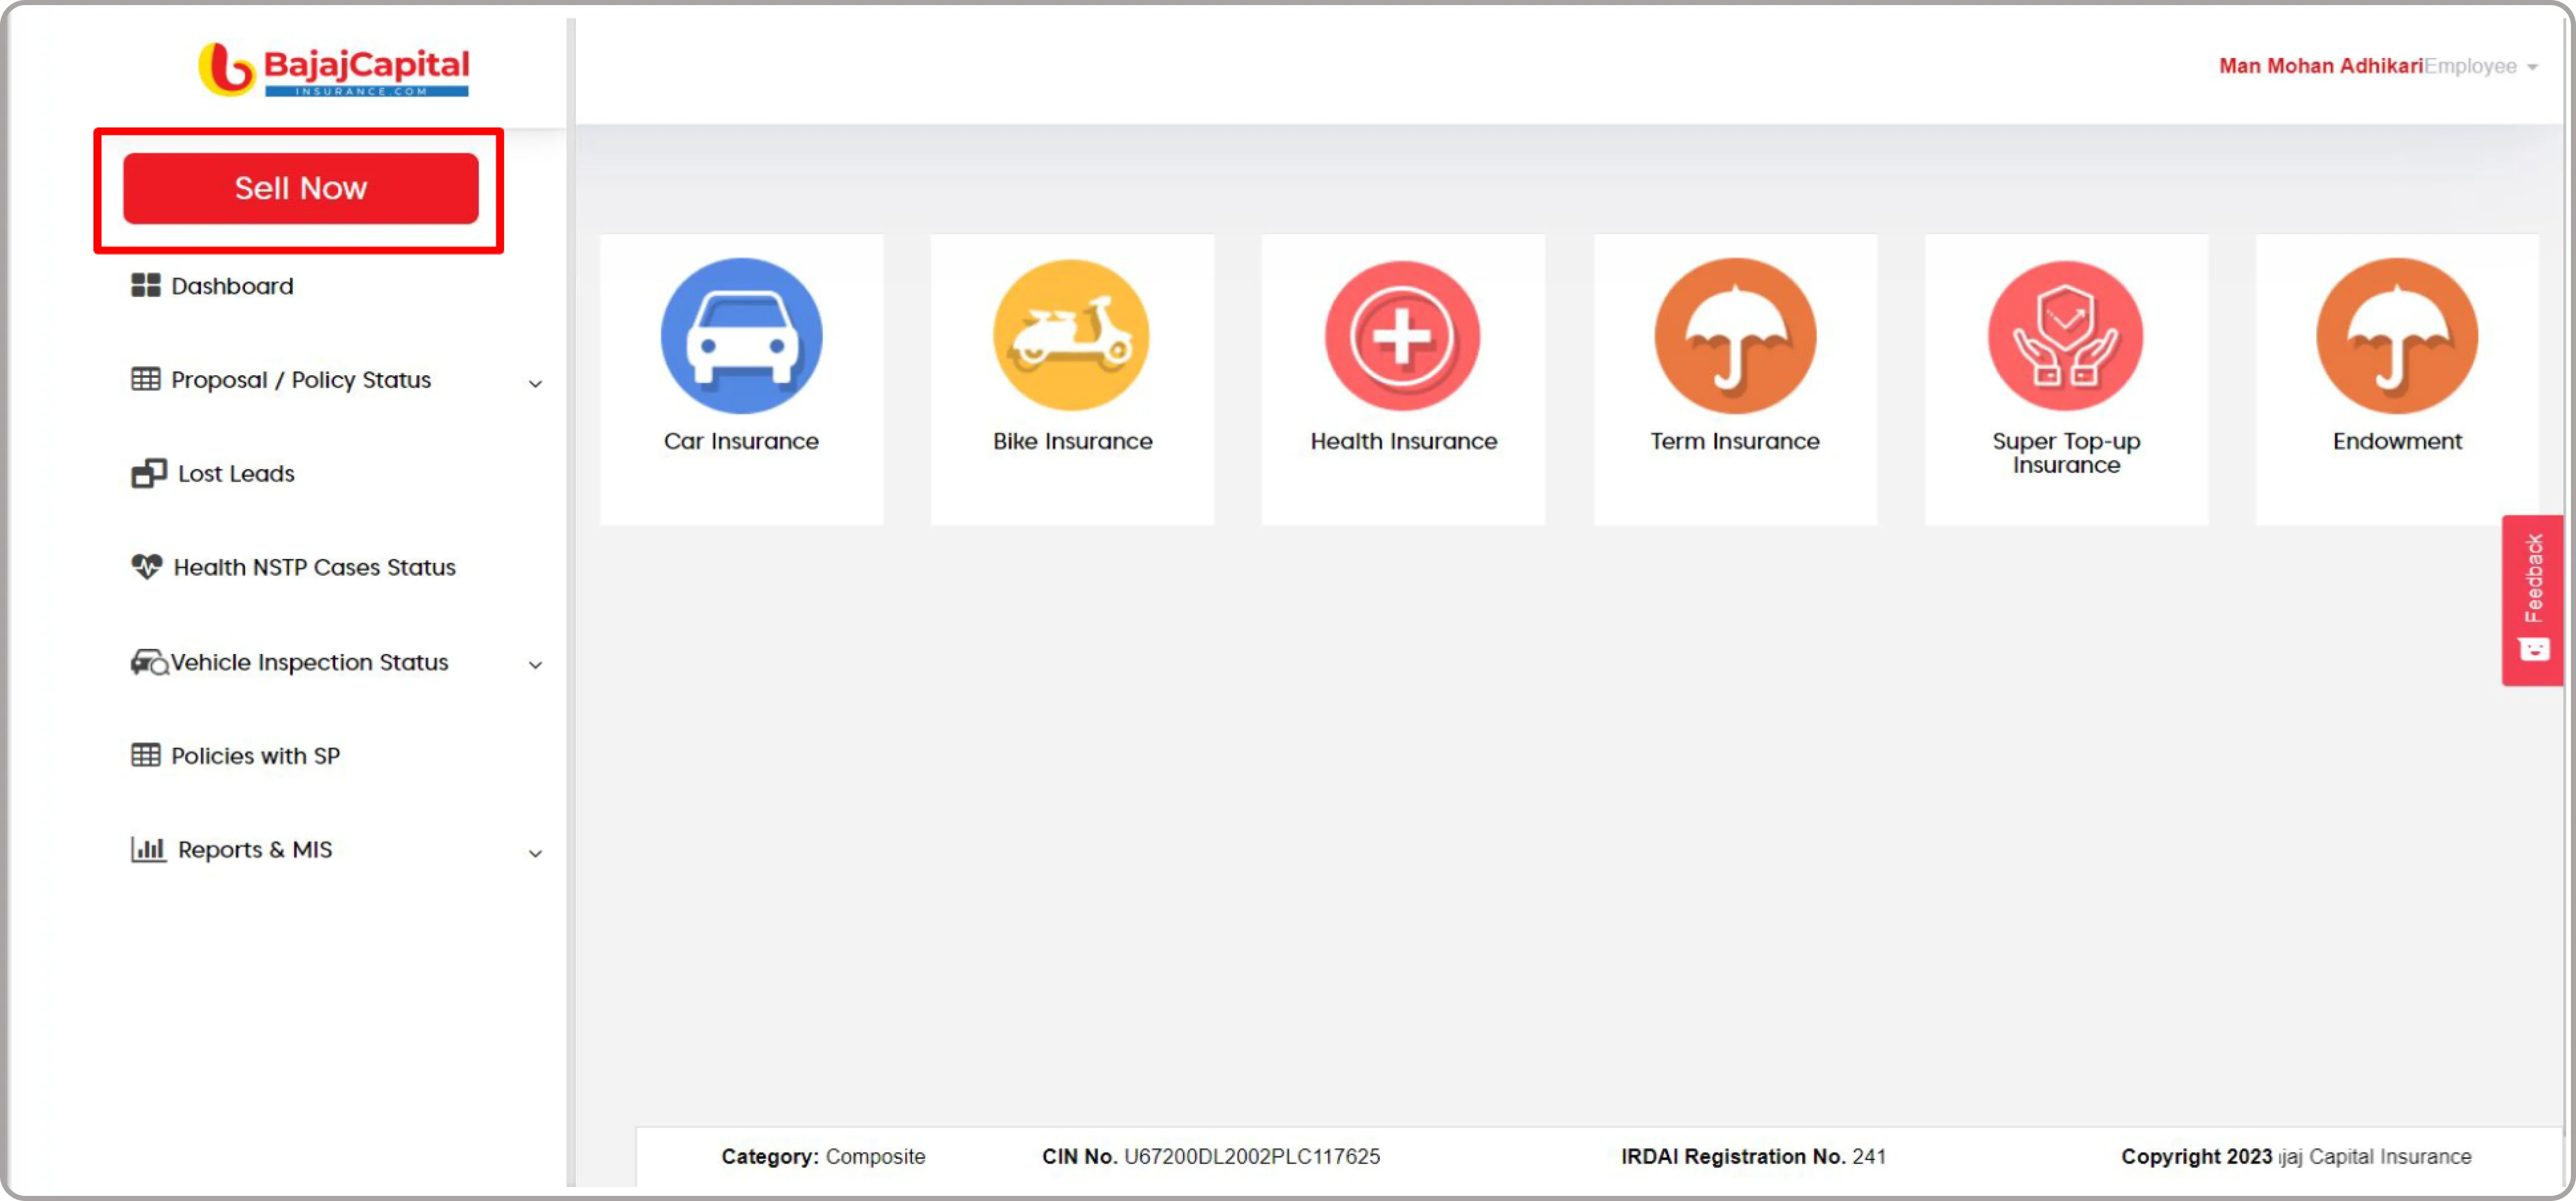The height and width of the screenshot is (1201, 2576).
Task: Click the Health Insurance label
Action: click(x=1403, y=441)
